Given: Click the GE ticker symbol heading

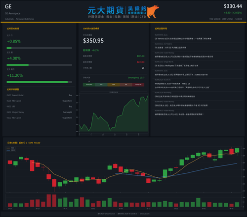Looking at the screenshot, I should coord(8,6).
